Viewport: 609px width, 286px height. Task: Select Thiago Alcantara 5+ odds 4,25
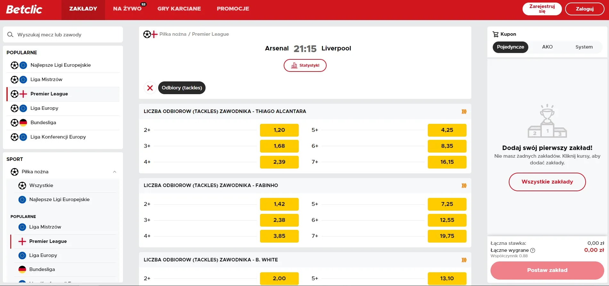[x=447, y=130]
